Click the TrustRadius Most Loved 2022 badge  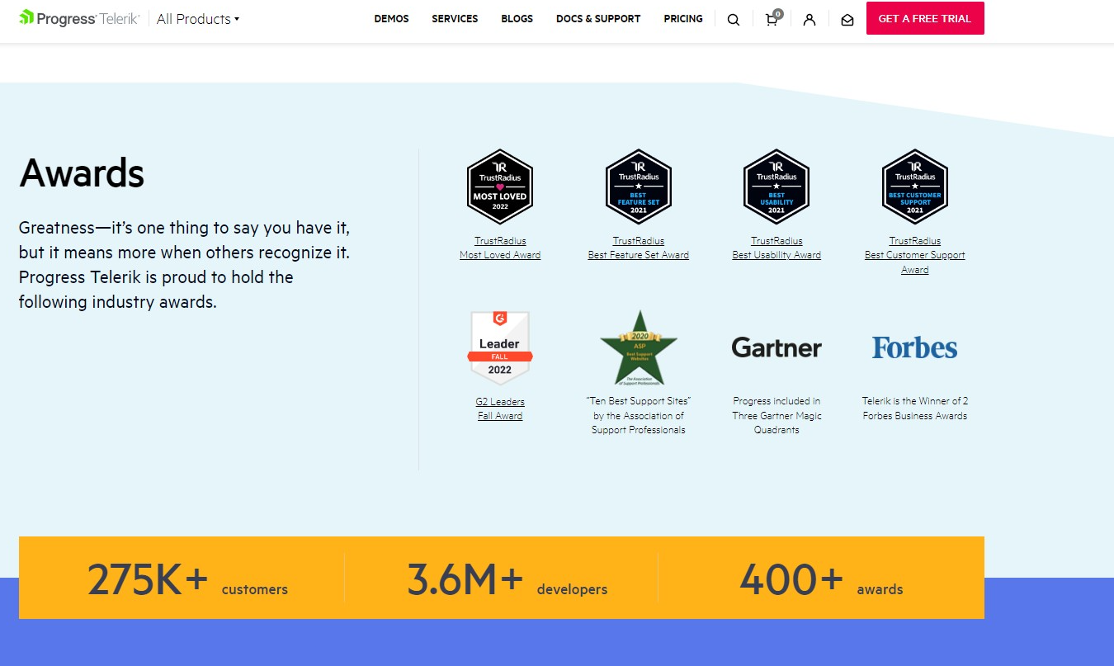click(x=500, y=187)
